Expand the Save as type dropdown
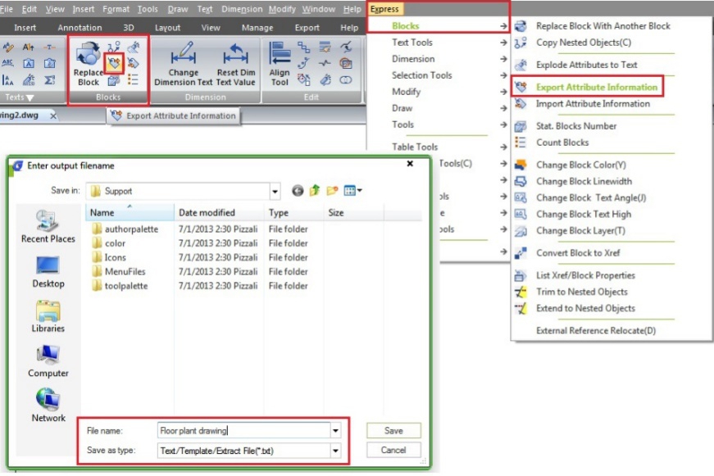 pos(335,450)
